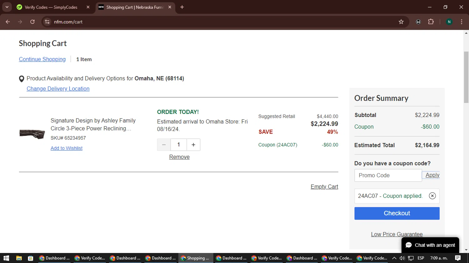Proceed with the blue Checkout button

[x=397, y=213]
